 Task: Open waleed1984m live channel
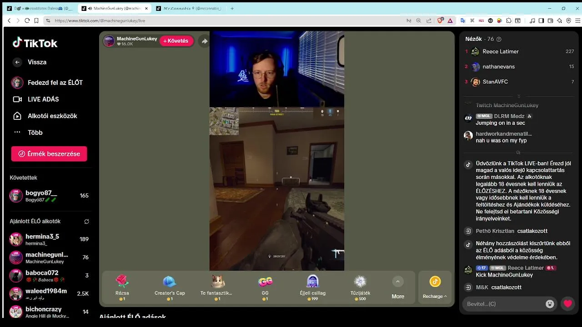point(49,294)
